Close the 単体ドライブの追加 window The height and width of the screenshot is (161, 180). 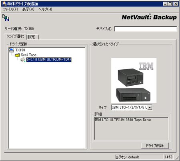click(176, 4)
